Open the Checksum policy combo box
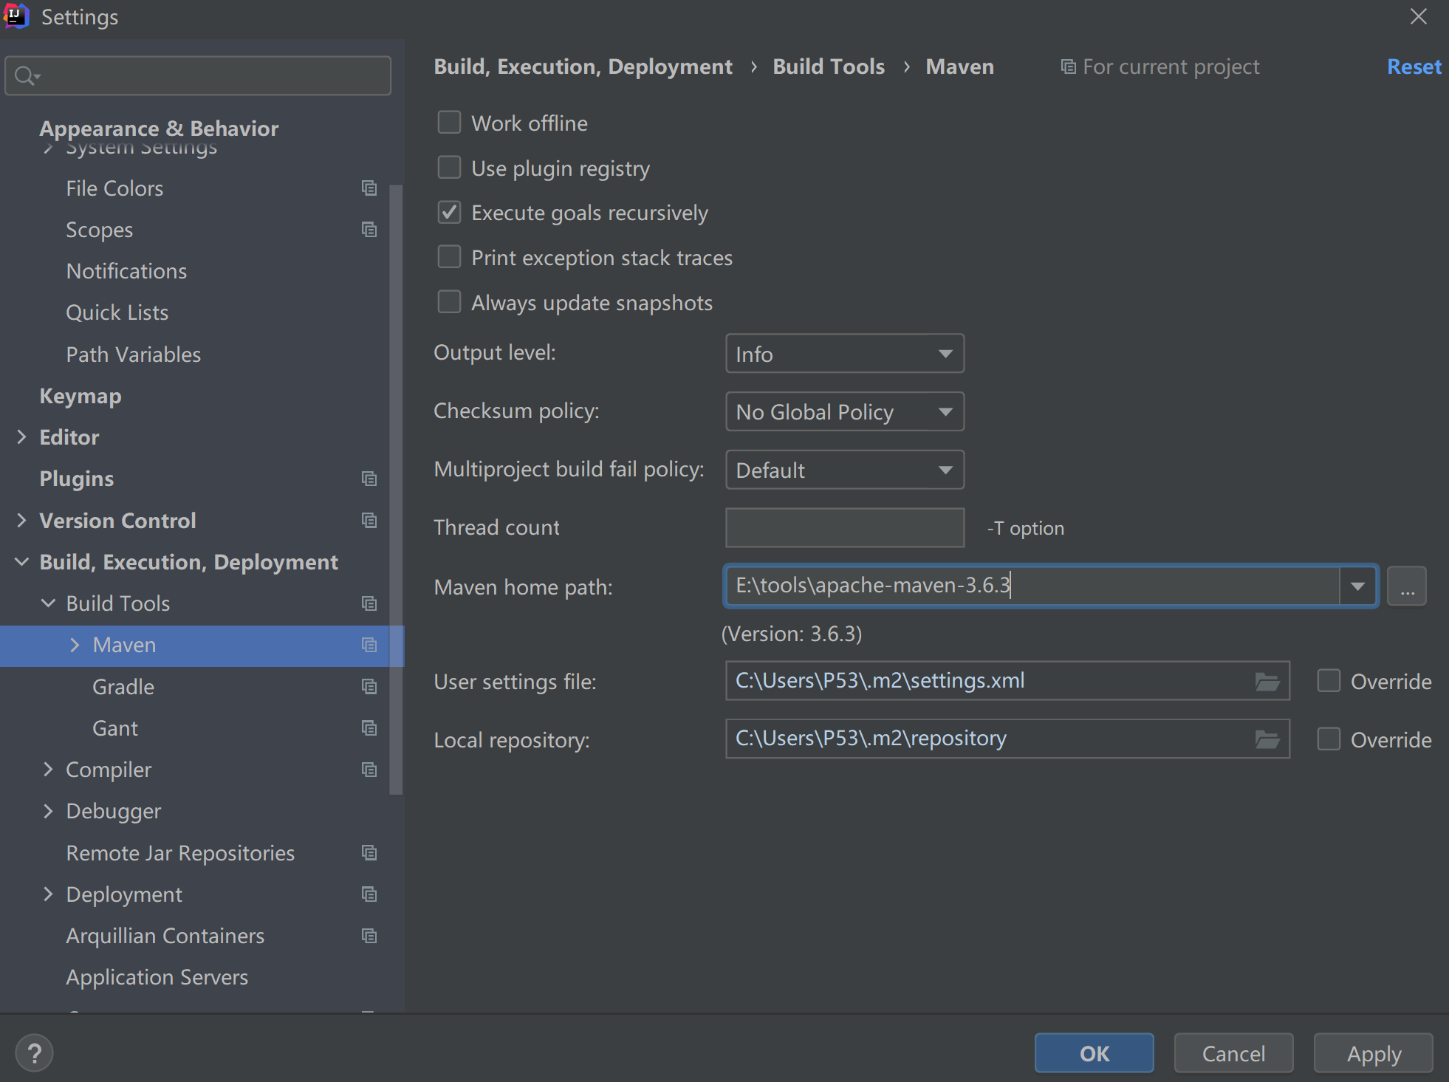The height and width of the screenshot is (1082, 1449). (x=844, y=412)
